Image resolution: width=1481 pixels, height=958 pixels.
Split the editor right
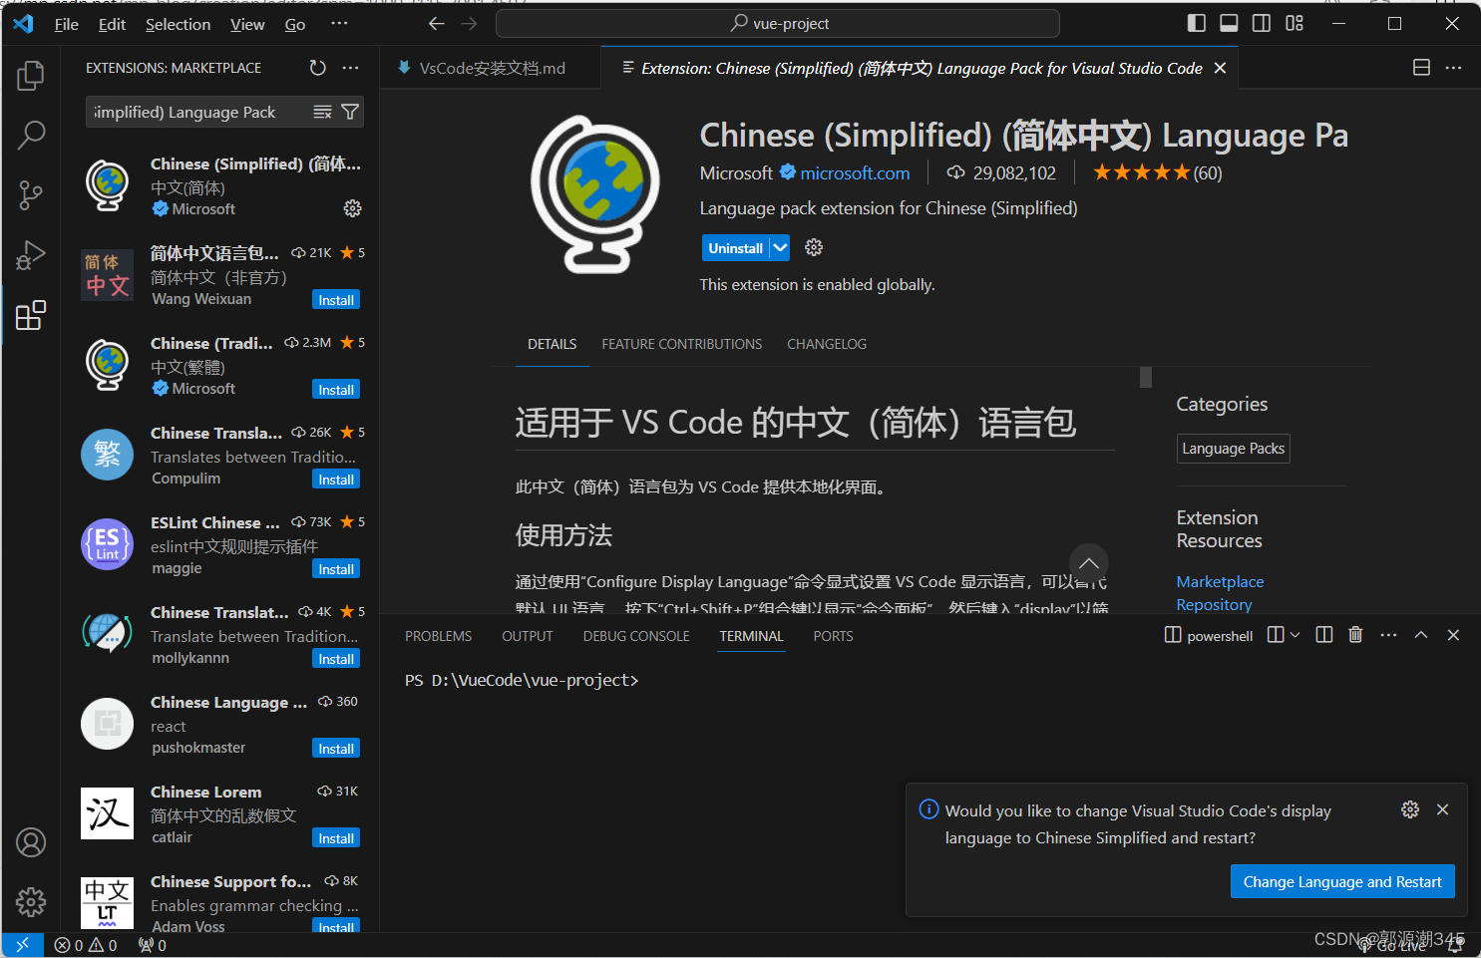[x=1421, y=68]
